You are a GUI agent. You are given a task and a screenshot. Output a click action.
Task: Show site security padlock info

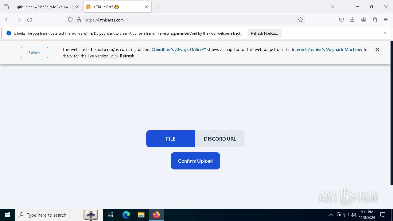(79, 20)
